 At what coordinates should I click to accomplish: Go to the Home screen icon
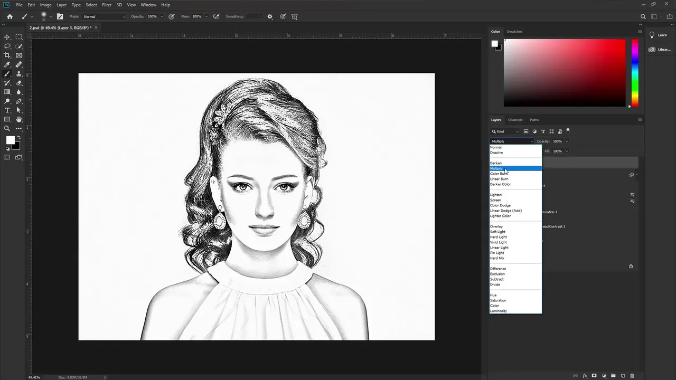tap(10, 16)
